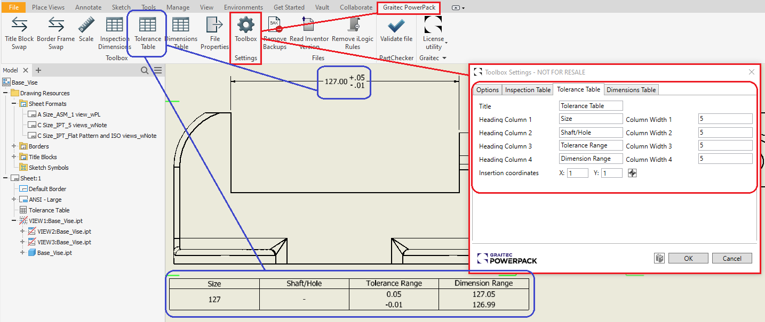
Task: Open the File menu
Action: coord(13,7)
